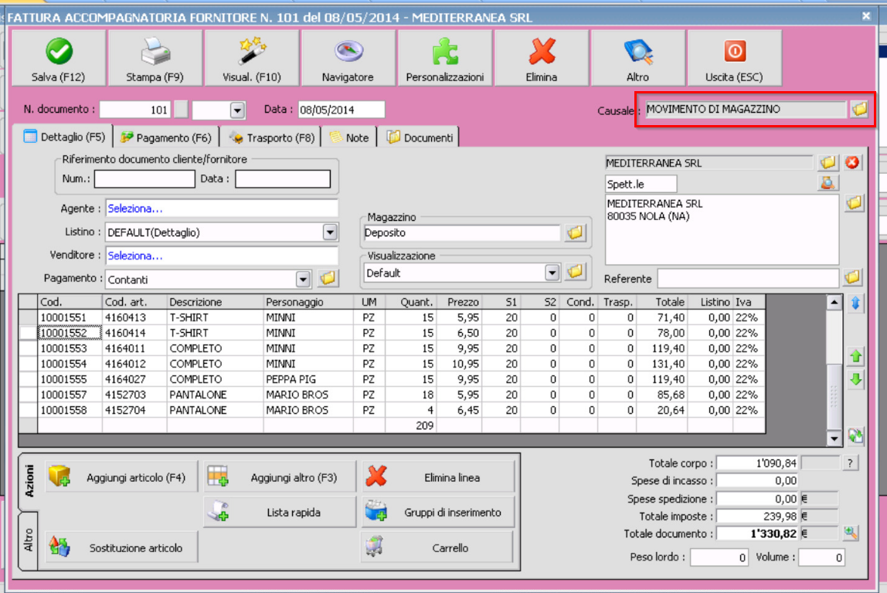Screen dimensions: 887x593
Task: Click the Personaggio column header
Action: click(309, 302)
